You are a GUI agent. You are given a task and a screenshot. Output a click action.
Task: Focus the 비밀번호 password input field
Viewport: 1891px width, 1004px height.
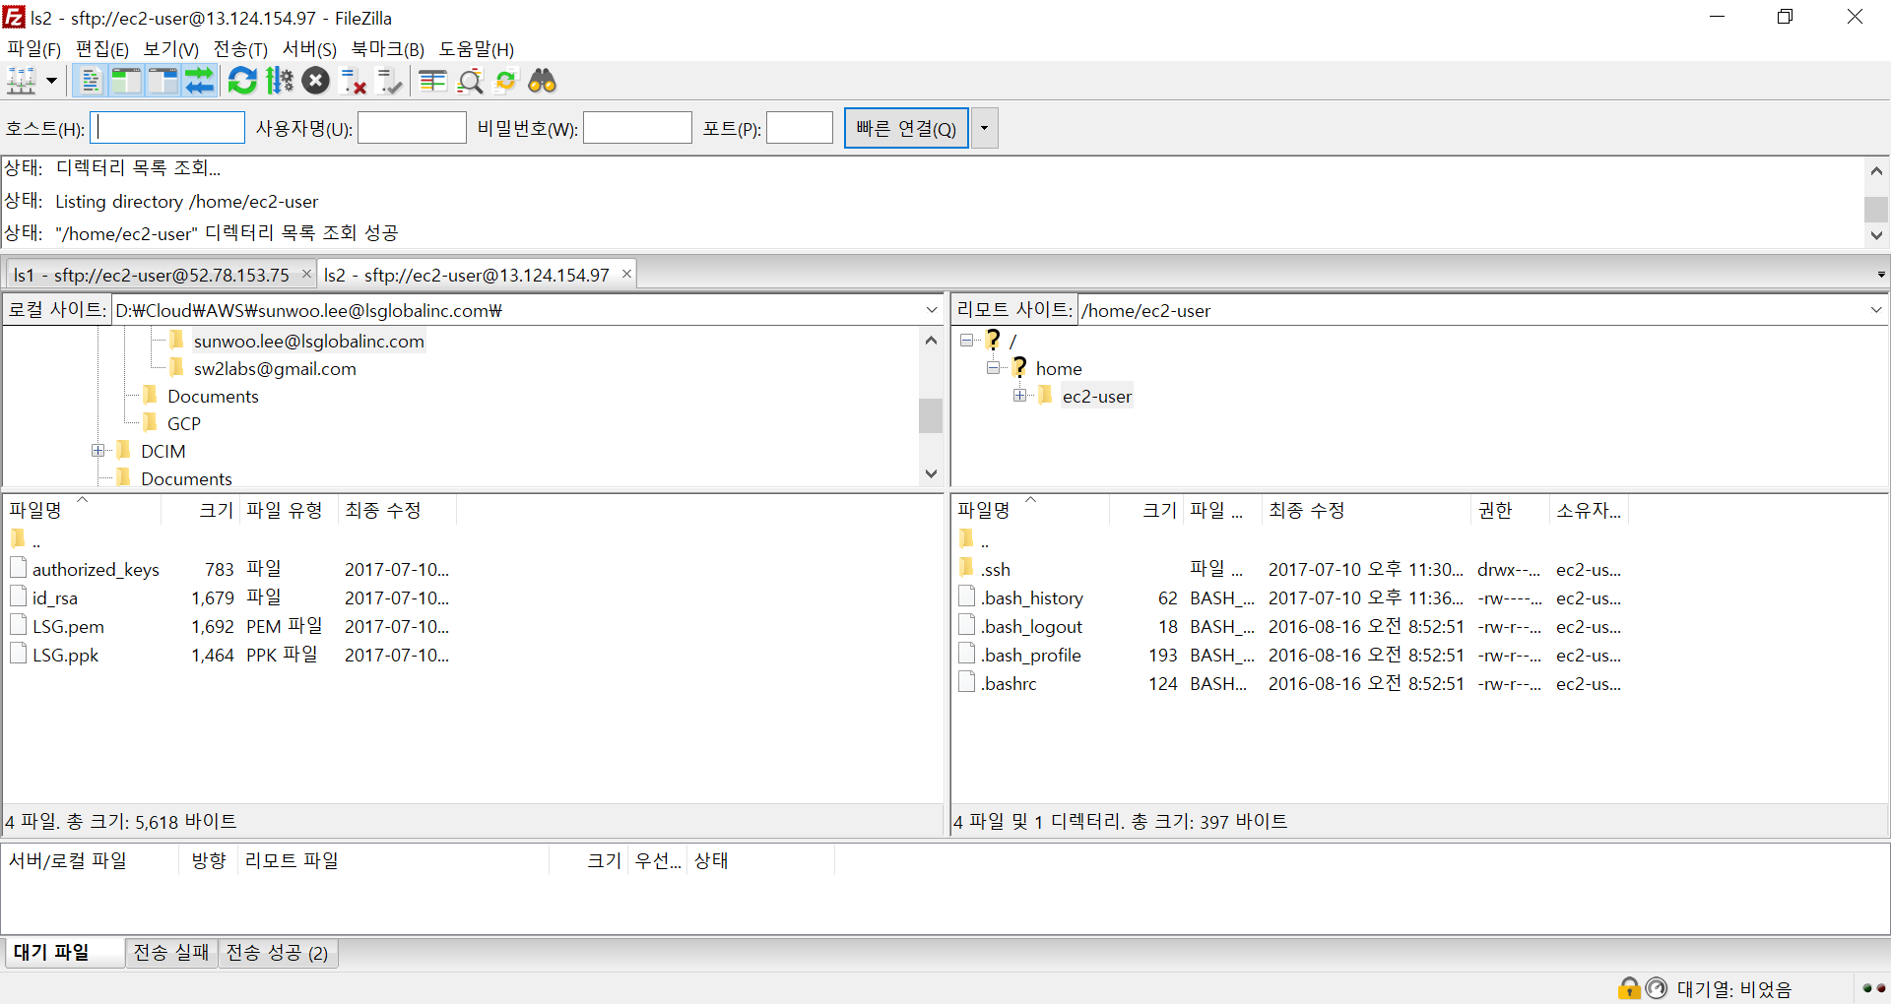(x=637, y=128)
